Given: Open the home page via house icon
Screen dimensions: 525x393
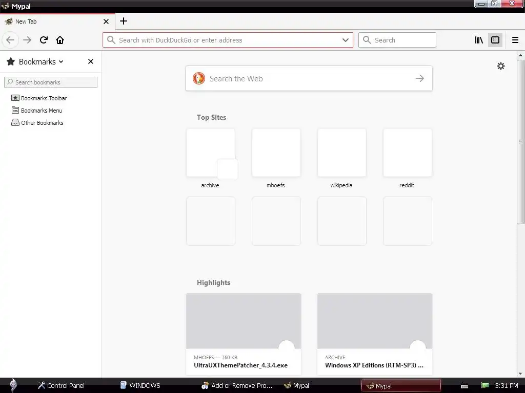Looking at the screenshot, I should click(60, 40).
